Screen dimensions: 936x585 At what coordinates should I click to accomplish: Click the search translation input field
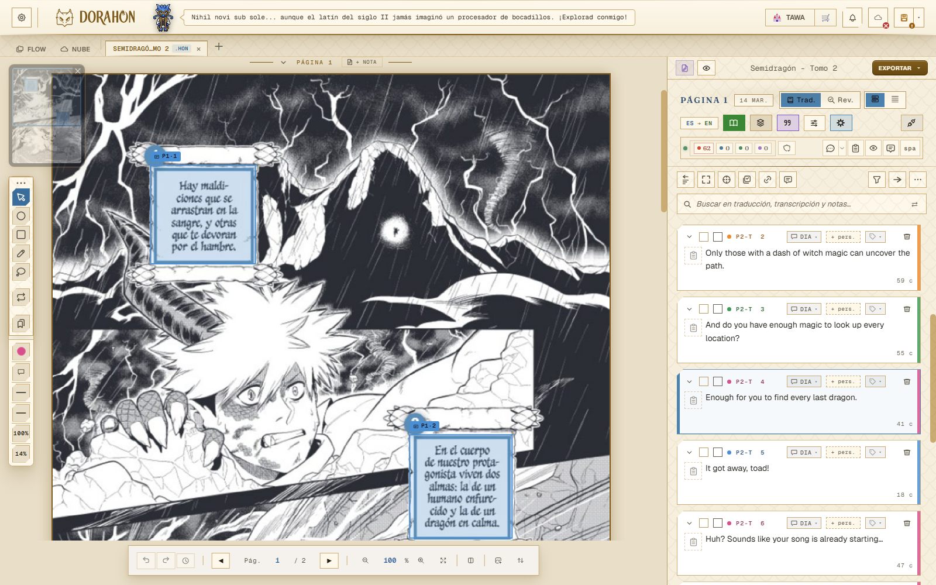pos(801,204)
